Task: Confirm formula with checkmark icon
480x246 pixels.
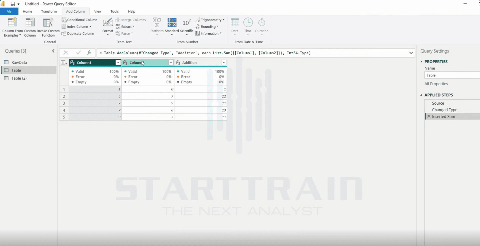Action: click(x=78, y=53)
